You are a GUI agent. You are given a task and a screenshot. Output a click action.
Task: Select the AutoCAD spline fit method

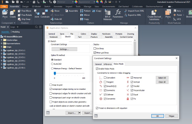52,64
